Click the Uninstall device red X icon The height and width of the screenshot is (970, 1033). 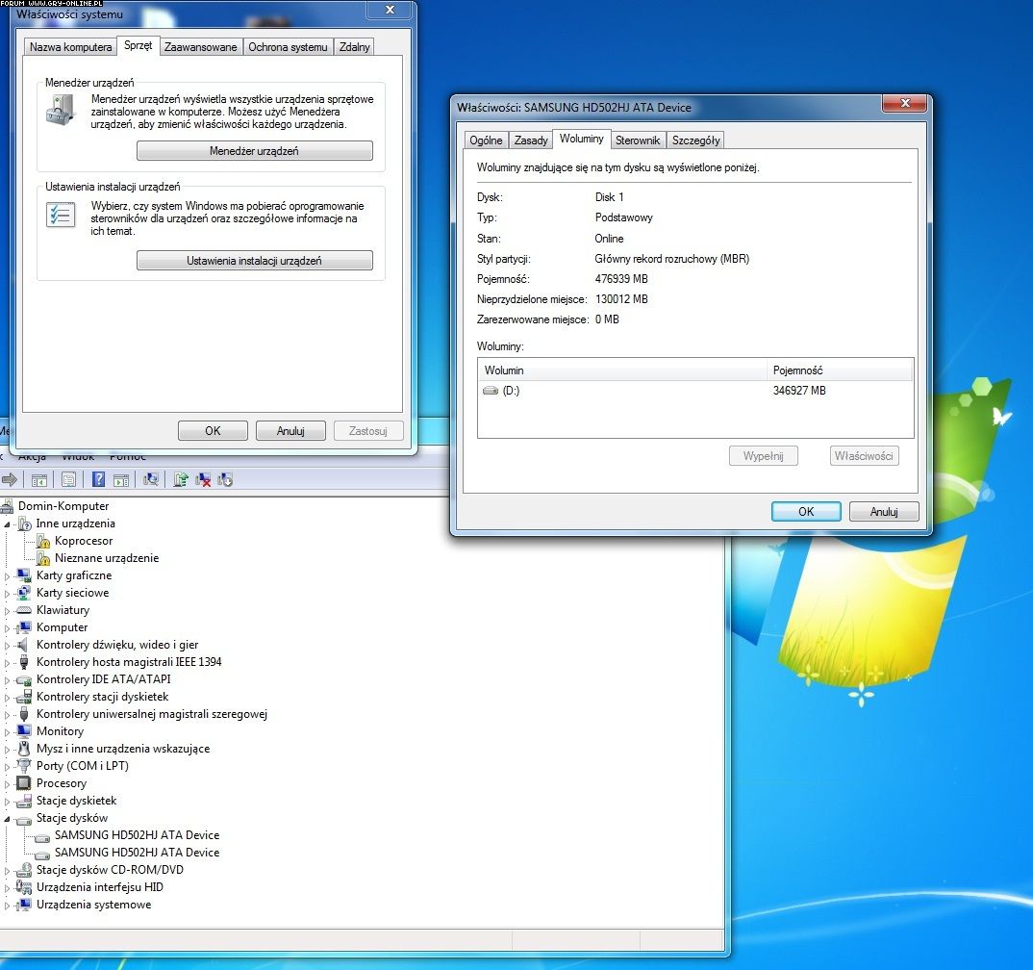click(x=203, y=480)
